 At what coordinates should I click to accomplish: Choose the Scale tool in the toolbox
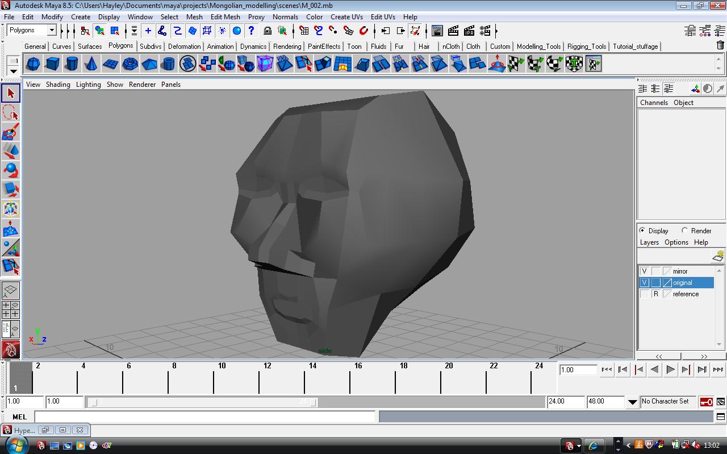pyautogui.click(x=10, y=189)
